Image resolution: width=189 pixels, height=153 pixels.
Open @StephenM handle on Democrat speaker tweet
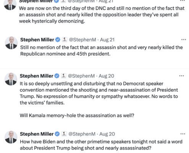point(81,76)
